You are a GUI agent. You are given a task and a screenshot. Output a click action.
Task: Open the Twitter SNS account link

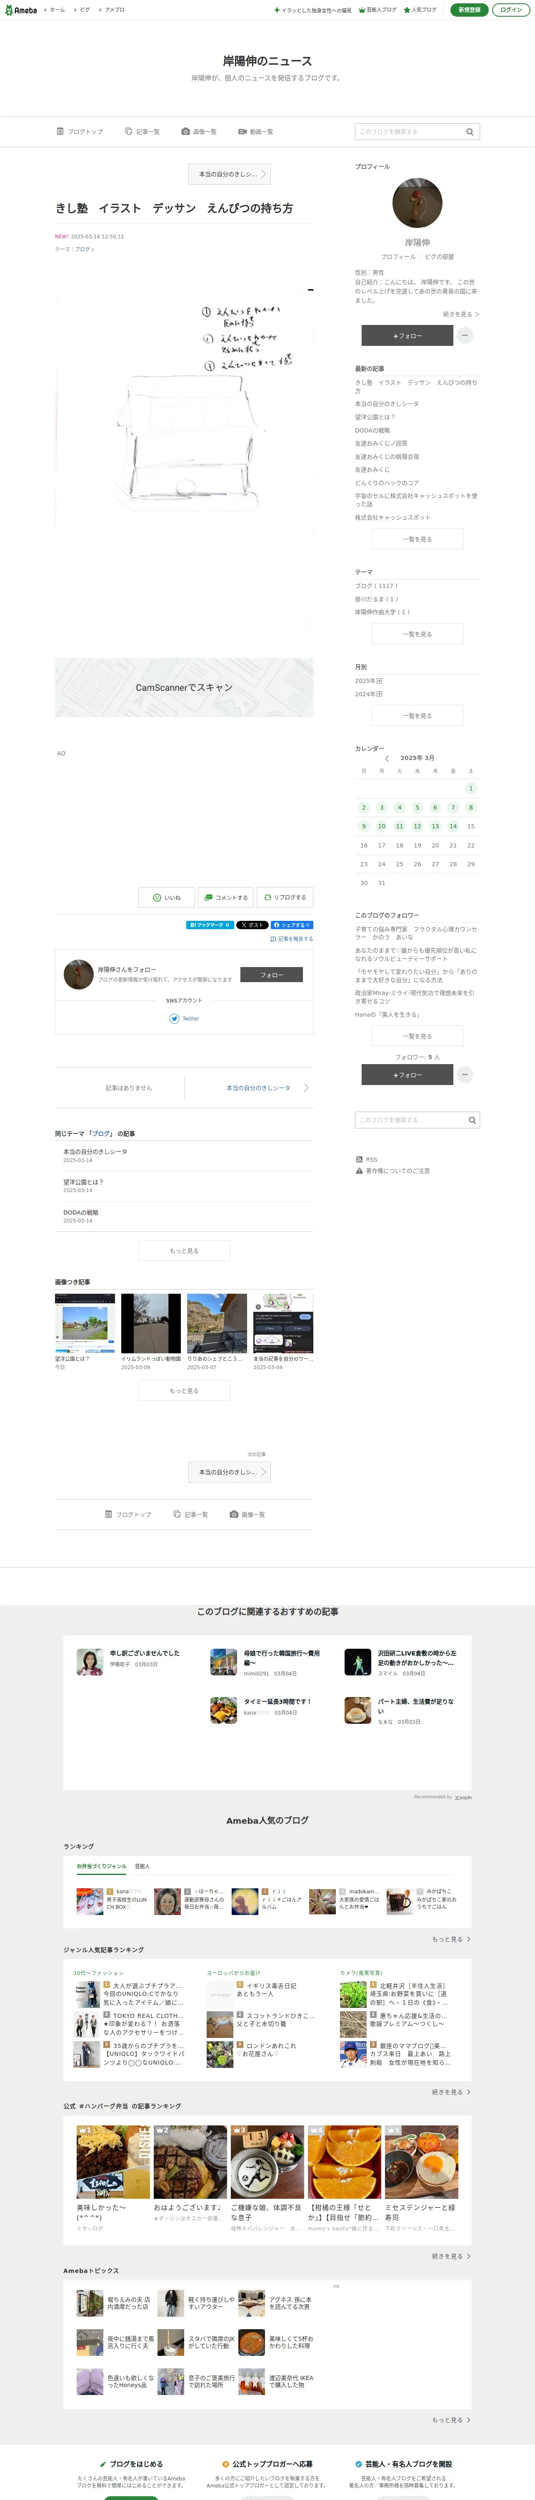click(185, 1019)
